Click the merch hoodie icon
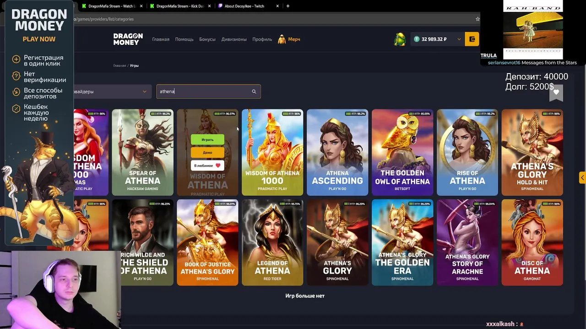 [x=282, y=39]
